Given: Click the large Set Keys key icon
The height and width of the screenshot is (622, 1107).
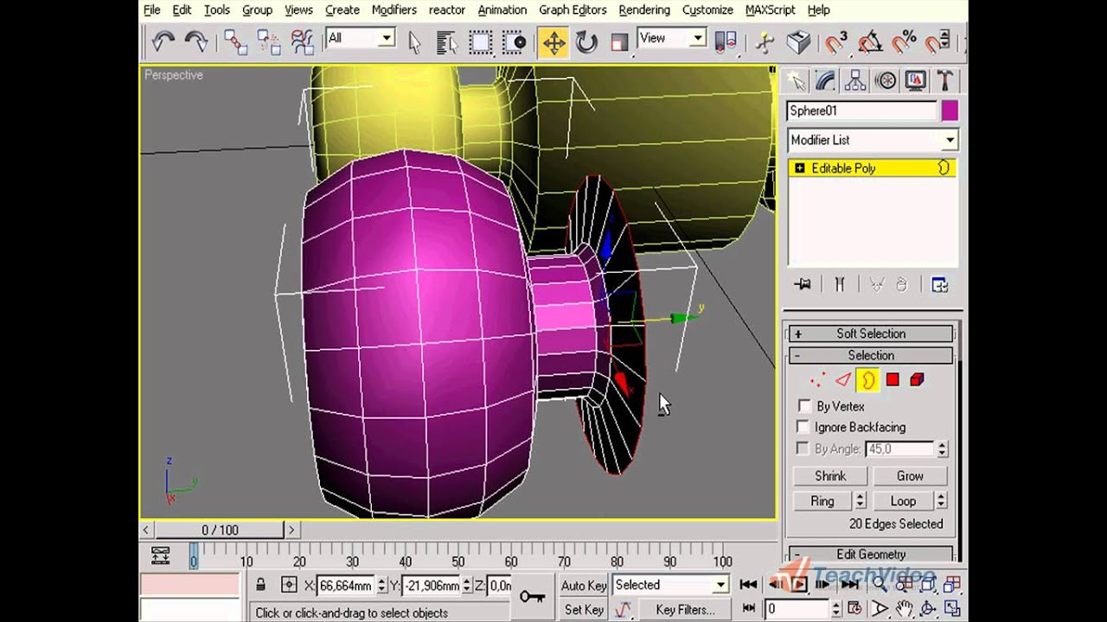Looking at the screenshot, I should point(532,596).
